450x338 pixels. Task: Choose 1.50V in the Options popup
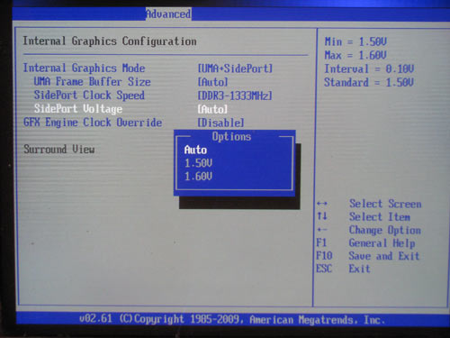click(x=198, y=163)
